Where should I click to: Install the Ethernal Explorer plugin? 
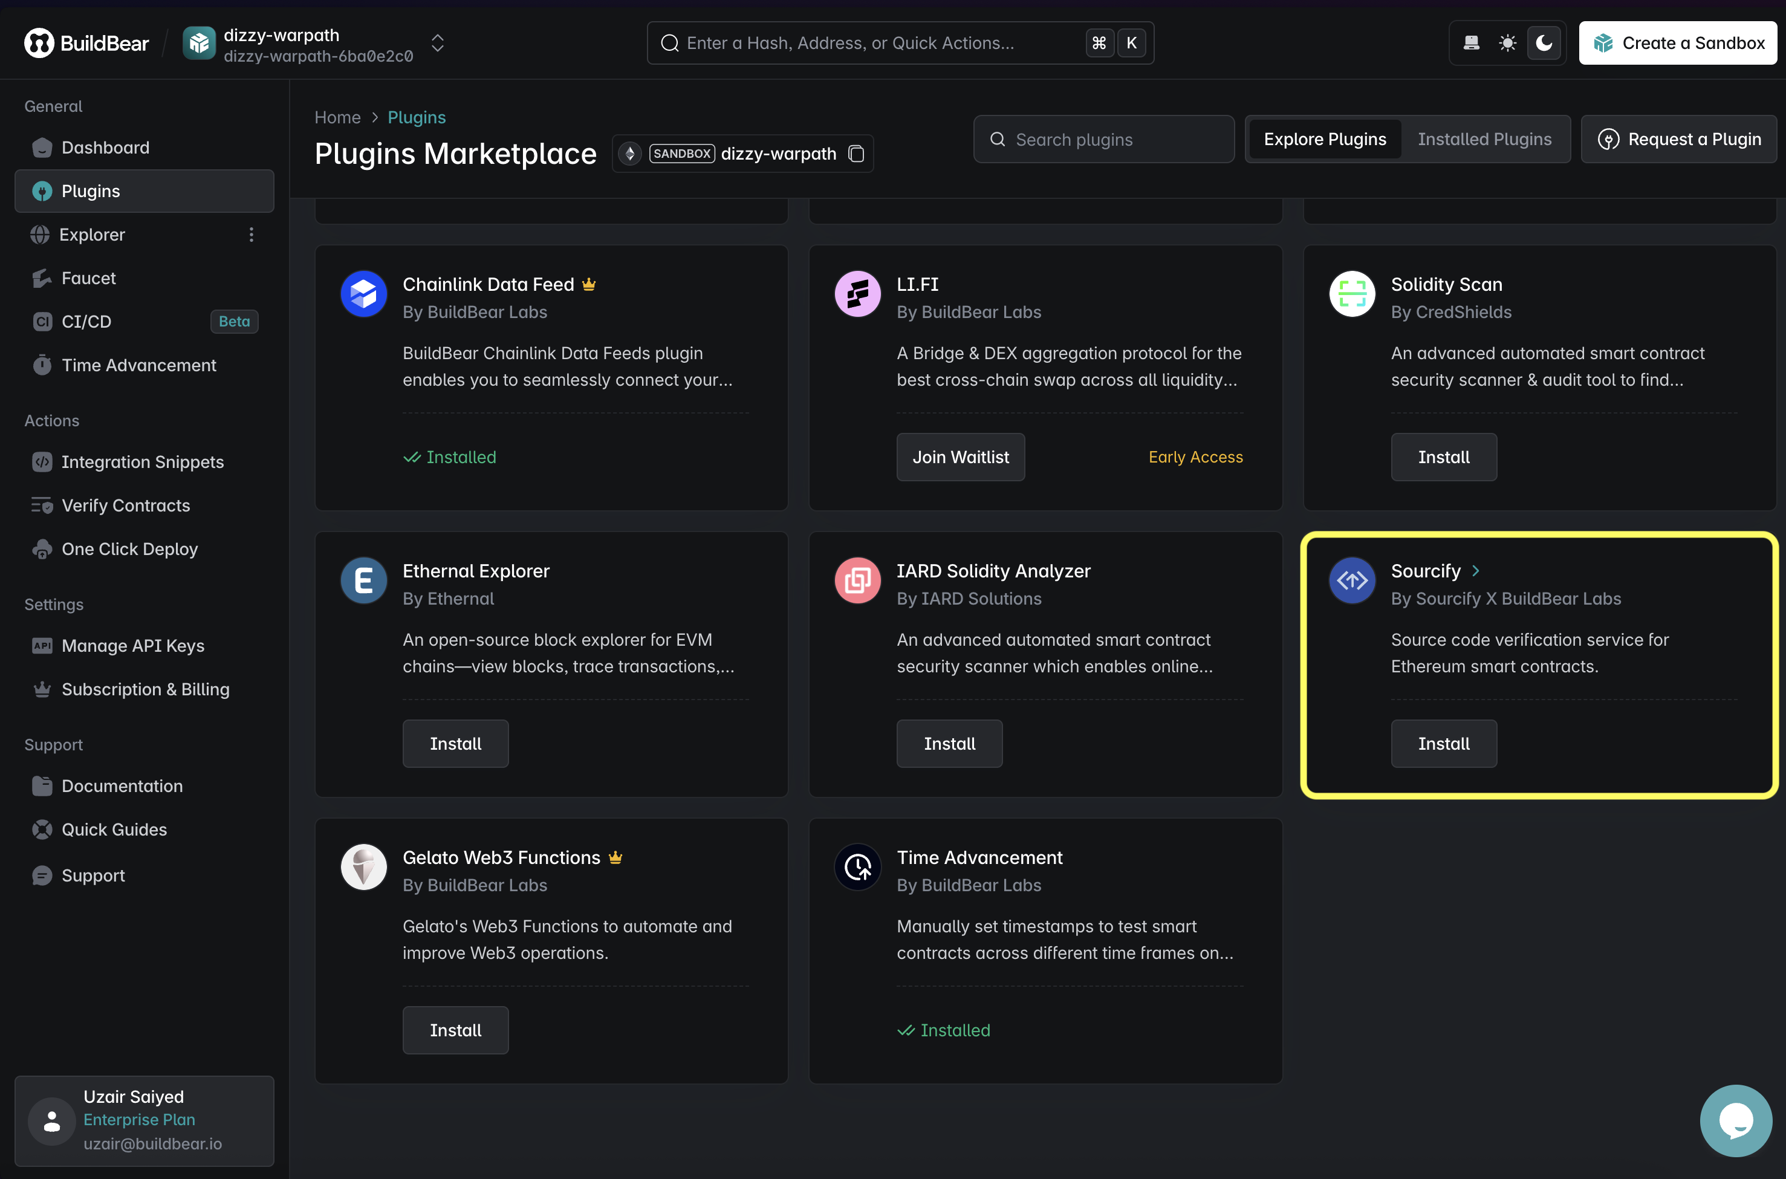(x=455, y=744)
